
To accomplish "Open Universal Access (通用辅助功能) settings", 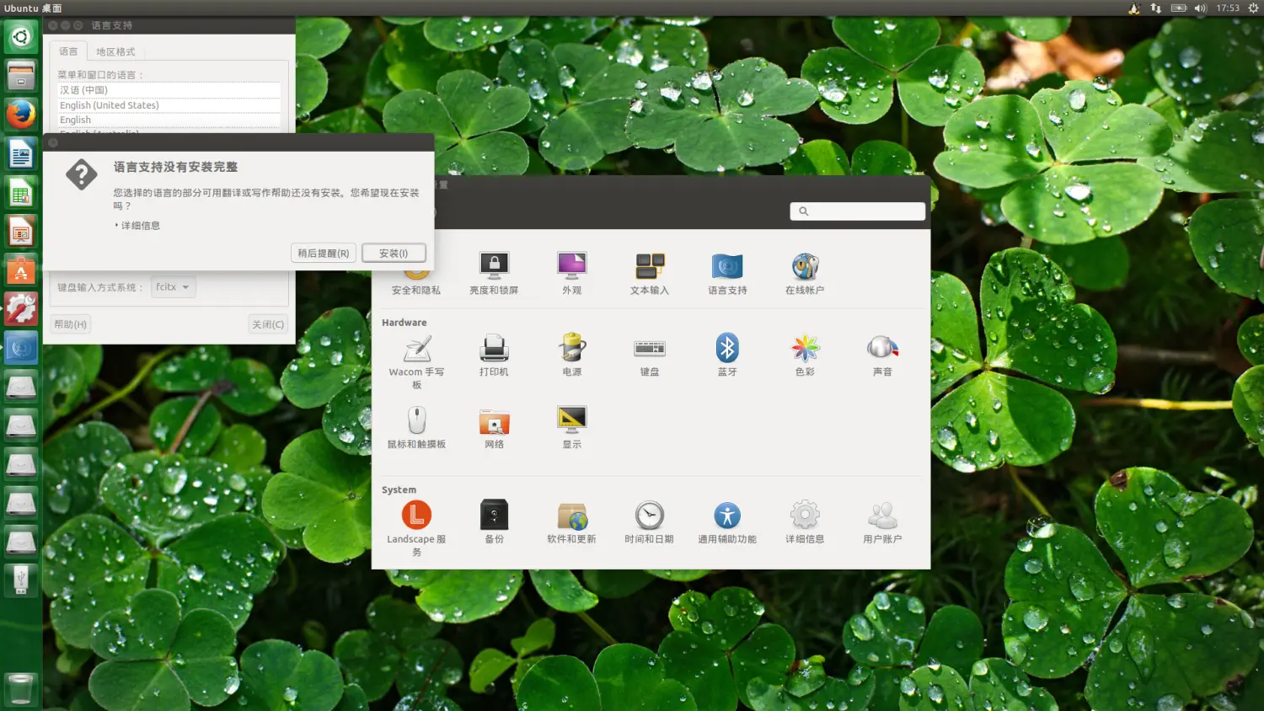I will (727, 516).
